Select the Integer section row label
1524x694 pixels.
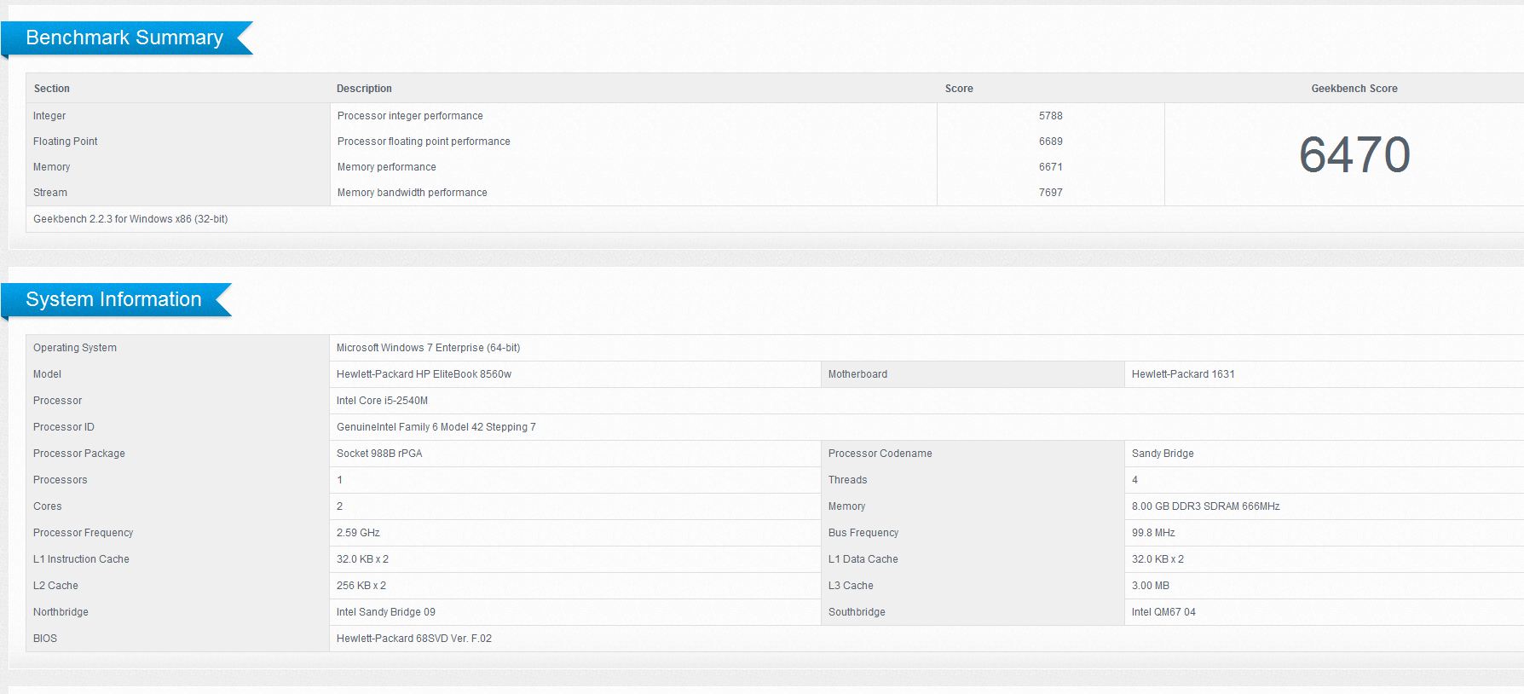click(49, 116)
